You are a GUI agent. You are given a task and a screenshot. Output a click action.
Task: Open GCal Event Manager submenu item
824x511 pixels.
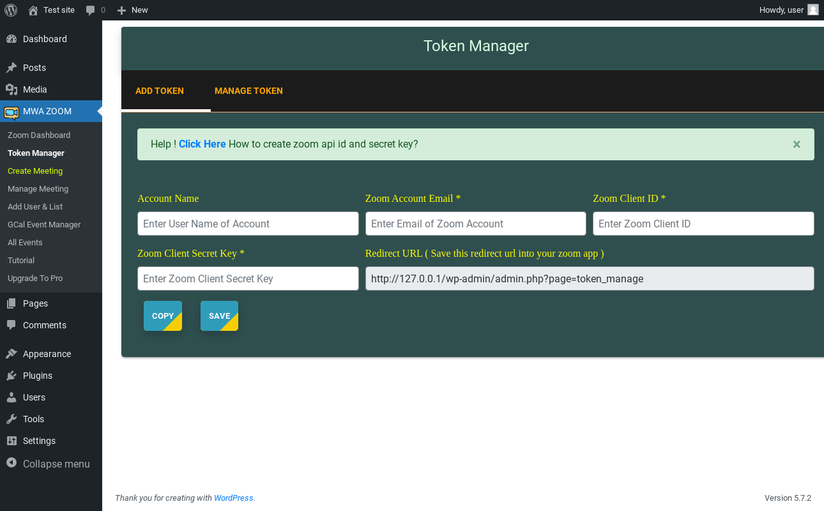click(44, 225)
